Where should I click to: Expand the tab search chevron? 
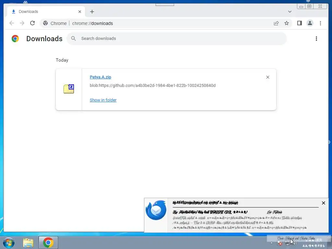point(290,12)
